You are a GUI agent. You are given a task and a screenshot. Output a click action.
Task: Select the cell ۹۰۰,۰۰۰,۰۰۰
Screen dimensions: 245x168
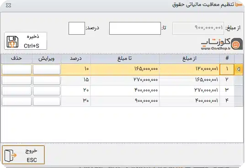coord(125,101)
